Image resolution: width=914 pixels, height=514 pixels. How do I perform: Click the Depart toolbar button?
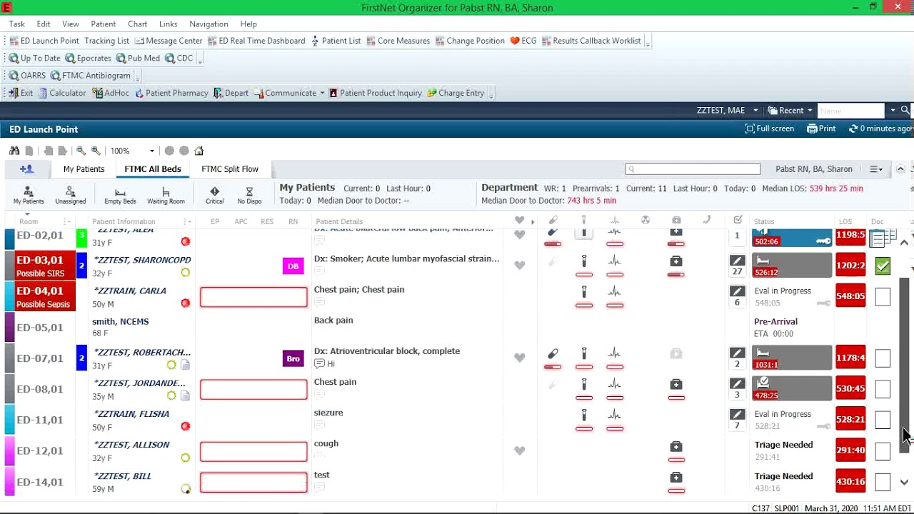point(231,93)
